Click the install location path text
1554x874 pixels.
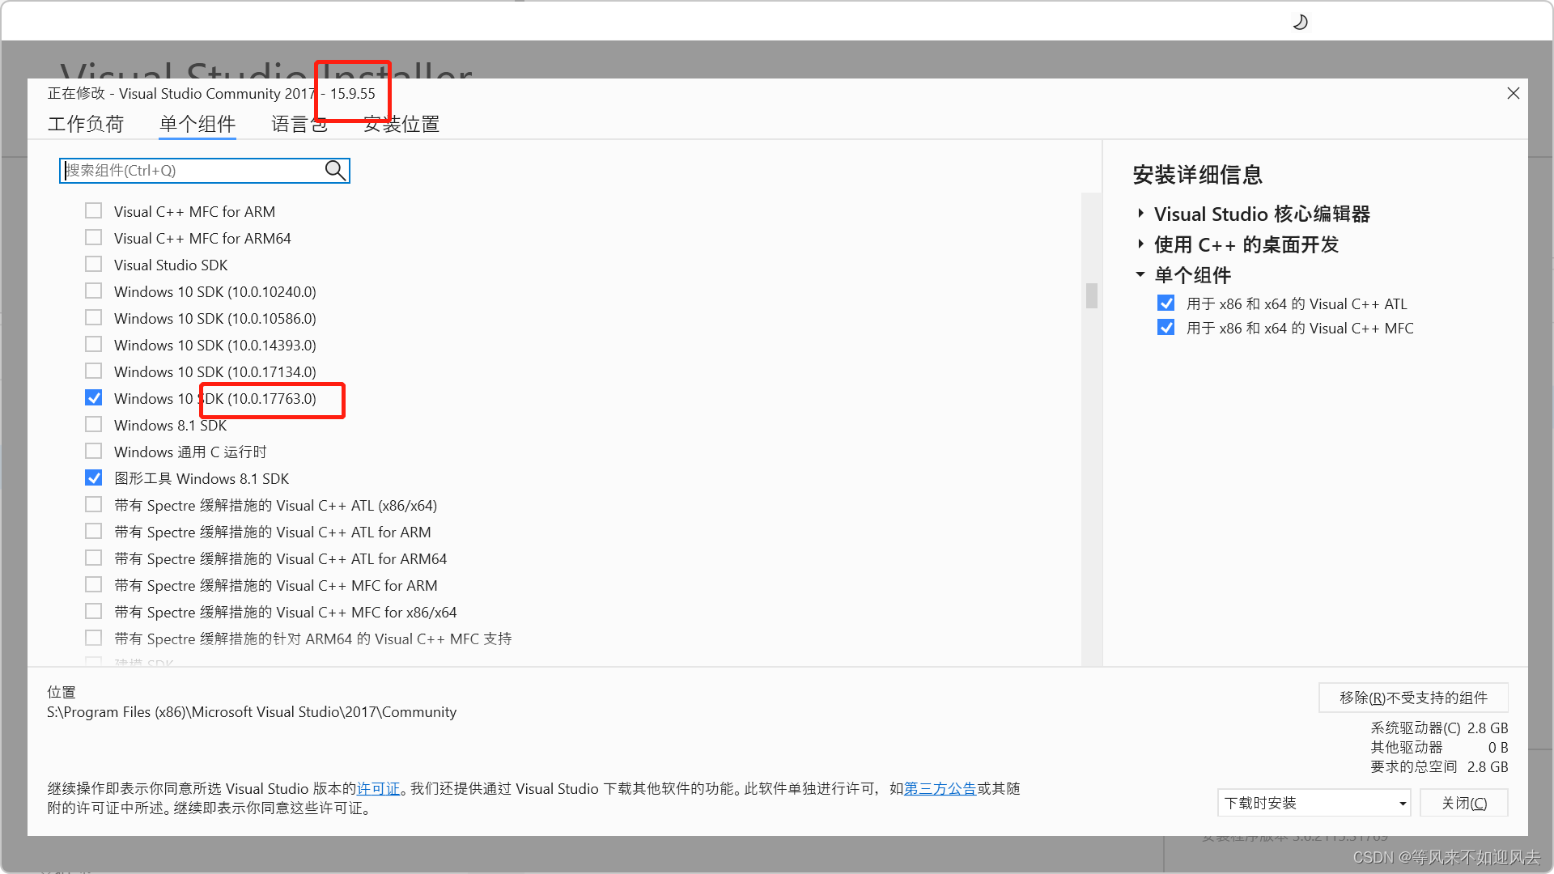tap(252, 712)
